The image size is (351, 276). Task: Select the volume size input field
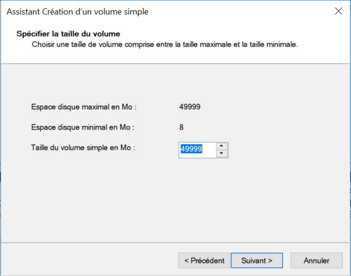click(197, 150)
